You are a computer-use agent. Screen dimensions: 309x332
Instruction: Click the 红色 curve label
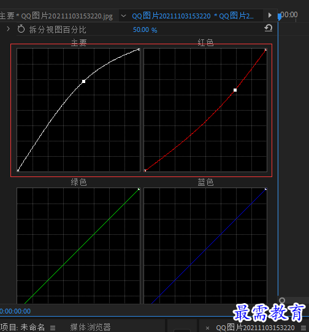[205, 42]
